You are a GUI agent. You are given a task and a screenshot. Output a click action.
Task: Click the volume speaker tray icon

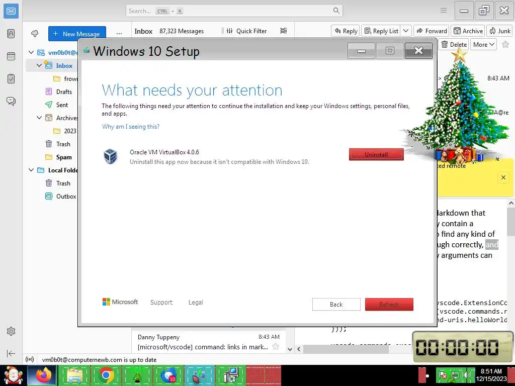click(x=466, y=375)
